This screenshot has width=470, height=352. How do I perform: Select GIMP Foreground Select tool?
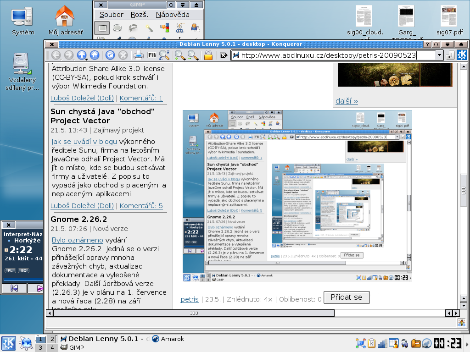[196, 28]
